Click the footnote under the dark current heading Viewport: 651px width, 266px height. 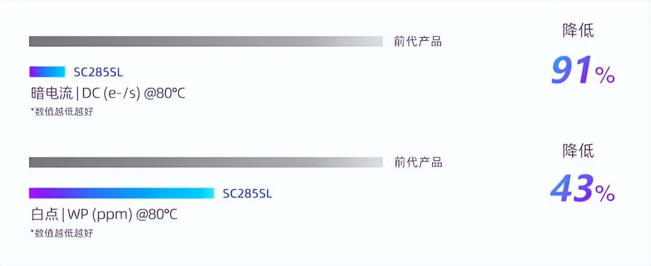point(62,112)
